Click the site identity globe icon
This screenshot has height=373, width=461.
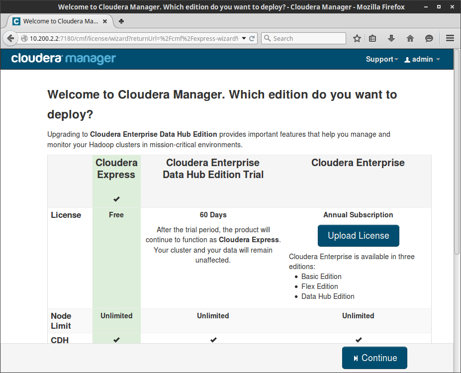click(x=24, y=38)
